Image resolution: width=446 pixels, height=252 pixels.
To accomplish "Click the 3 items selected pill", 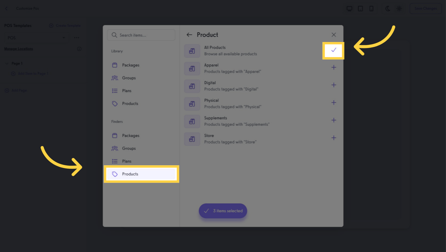I will pyautogui.click(x=223, y=211).
